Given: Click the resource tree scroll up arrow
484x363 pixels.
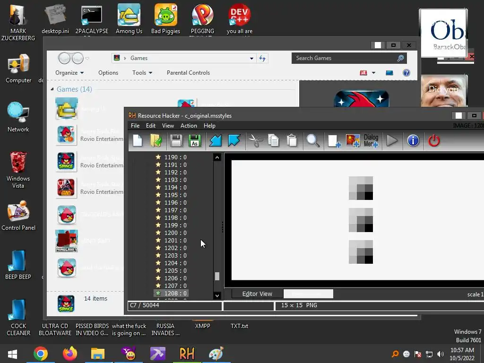Looking at the screenshot, I should pos(217,158).
